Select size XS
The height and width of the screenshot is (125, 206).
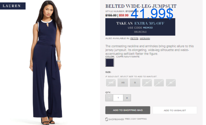pos(123,83)
